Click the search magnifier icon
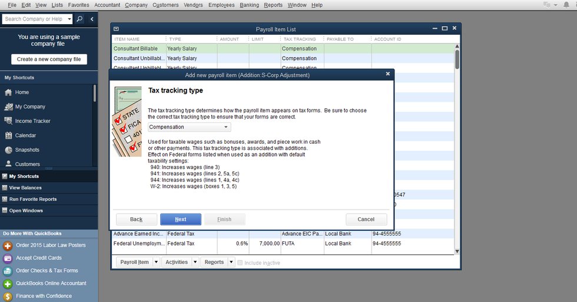This screenshot has width=577, height=302. 79,19
